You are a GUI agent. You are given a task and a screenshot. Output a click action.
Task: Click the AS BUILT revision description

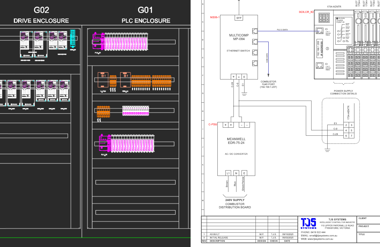pyautogui.click(x=215, y=234)
